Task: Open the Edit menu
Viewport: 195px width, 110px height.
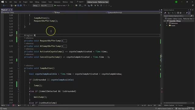Action: pyautogui.click(x=10, y=2)
